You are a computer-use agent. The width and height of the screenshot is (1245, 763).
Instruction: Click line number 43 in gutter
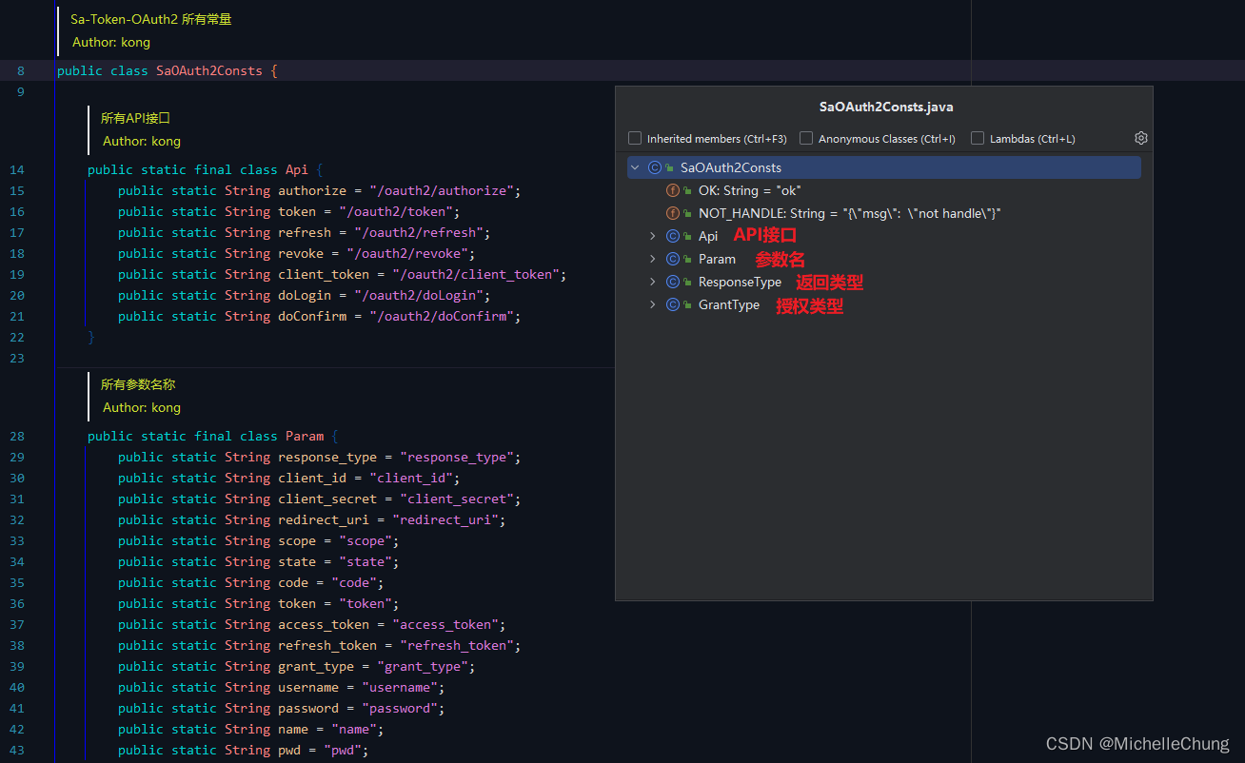(x=17, y=750)
